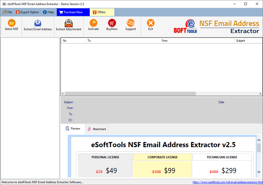263x185 pixels.
Task: Click the struck-through $79 price
Action: [99, 172]
